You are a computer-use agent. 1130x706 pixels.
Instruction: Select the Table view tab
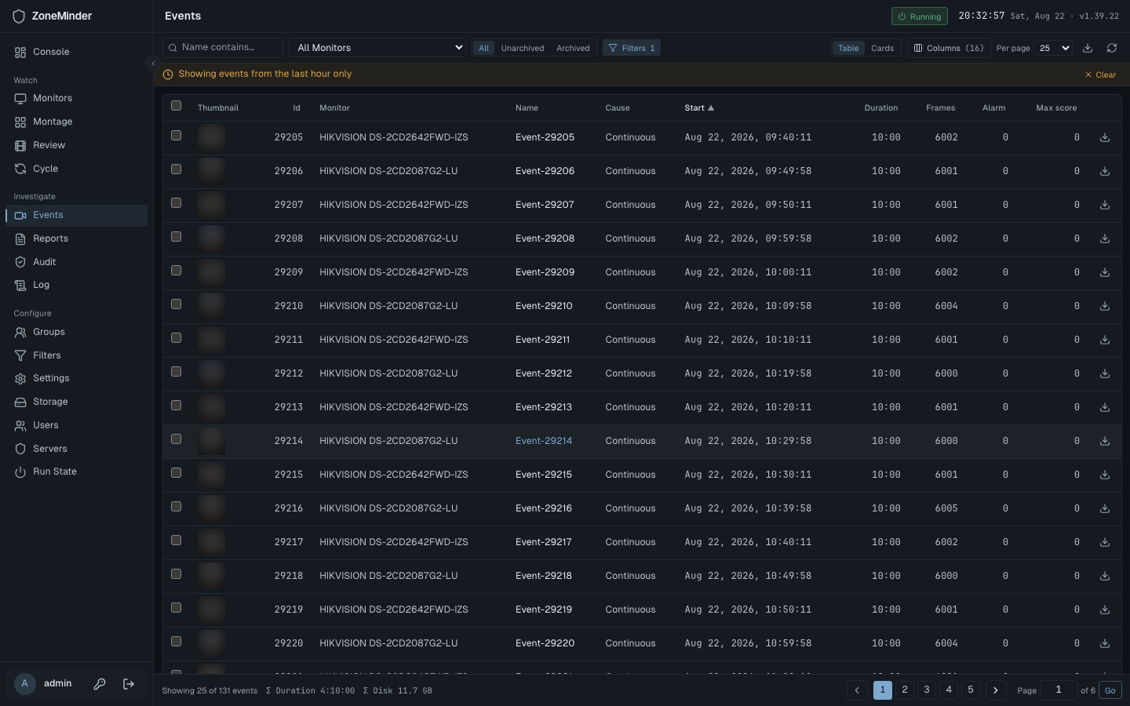(x=848, y=48)
